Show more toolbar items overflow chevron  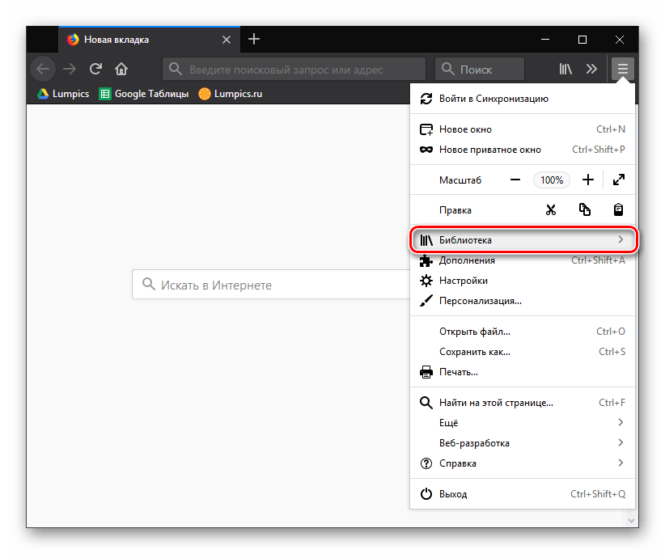pos(592,70)
